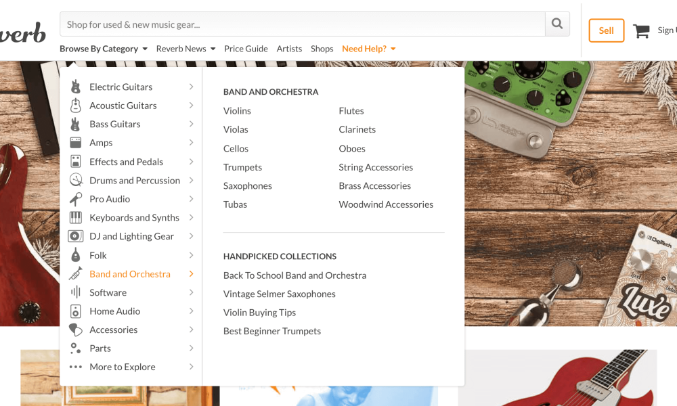Open the Flutes subcategory link
The image size is (677, 406).
[x=351, y=111]
